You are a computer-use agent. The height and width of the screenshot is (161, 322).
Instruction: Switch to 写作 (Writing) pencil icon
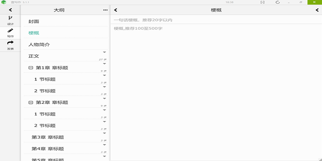point(10,33)
